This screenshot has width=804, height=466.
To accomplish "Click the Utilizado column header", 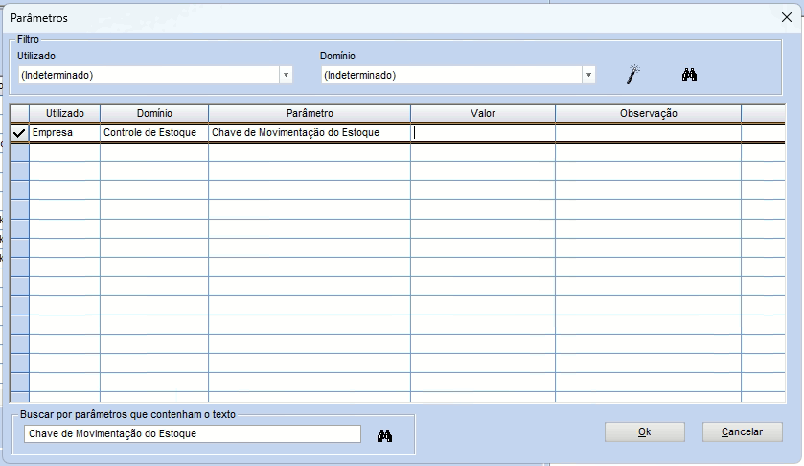I will 64,113.
